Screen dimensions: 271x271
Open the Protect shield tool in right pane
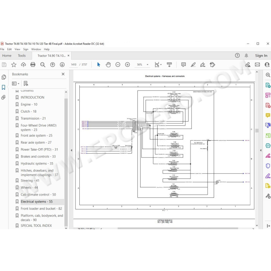coord(268,166)
